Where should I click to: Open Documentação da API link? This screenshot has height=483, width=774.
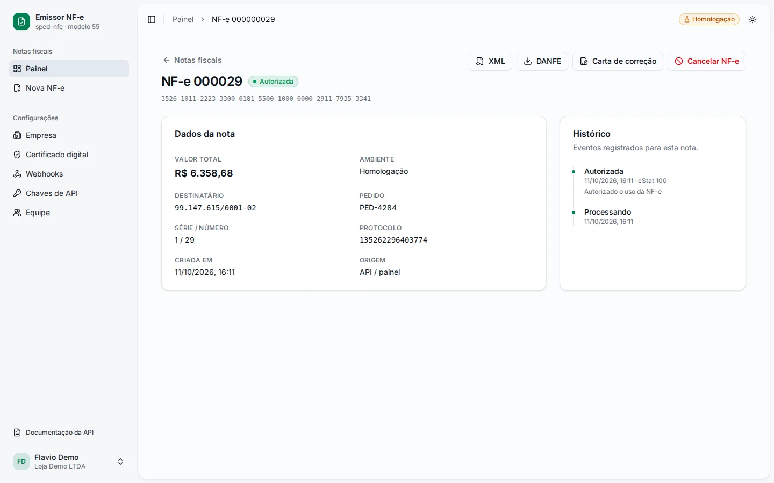pos(69,433)
